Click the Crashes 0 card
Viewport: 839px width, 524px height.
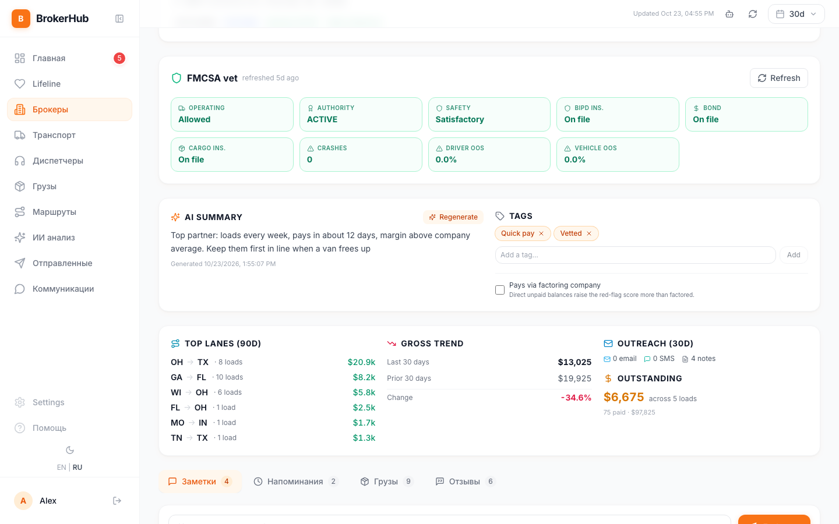click(x=361, y=154)
